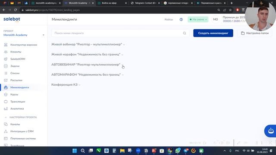This screenshot has width=276, height=155.
Task: Select Минилендинги in the sidebar
Action: (19, 87)
